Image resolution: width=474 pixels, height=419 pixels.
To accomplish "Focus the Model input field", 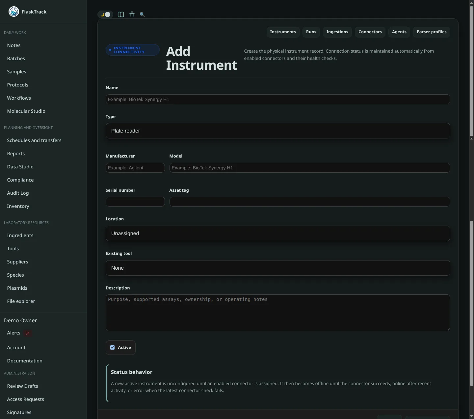I will click(310, 168).
